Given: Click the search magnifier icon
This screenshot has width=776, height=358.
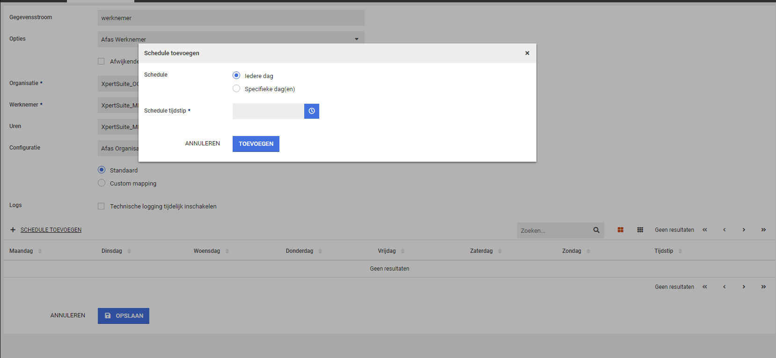Looking at the screenshot, I should [x=596, y=230].
